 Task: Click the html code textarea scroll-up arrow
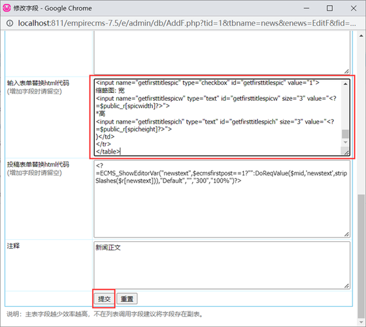(x=345, y=84)
